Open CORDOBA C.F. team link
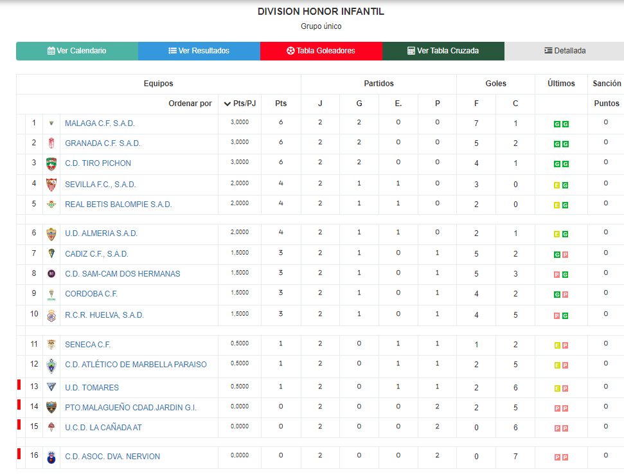 pyautogui.click(x=91, y=294)
